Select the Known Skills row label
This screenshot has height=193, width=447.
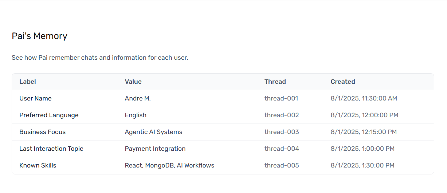pos(38,165)
